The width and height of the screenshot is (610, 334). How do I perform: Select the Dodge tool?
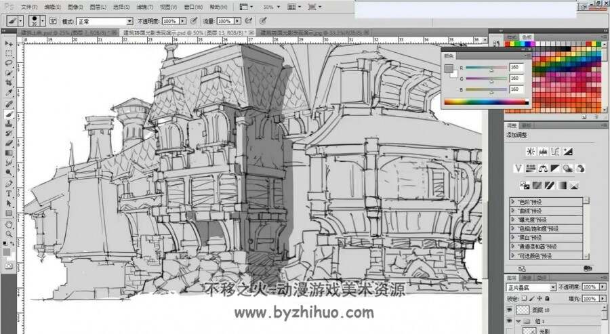pos(9,172)
